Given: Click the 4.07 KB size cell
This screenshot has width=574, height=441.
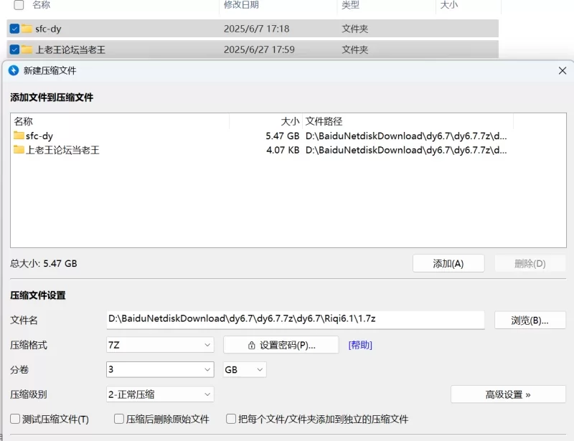Looking at the screenshot, I should (x=283, y=150).
